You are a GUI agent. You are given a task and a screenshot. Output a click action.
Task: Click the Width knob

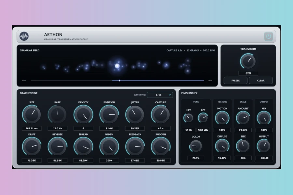click(x=109, y=146)
